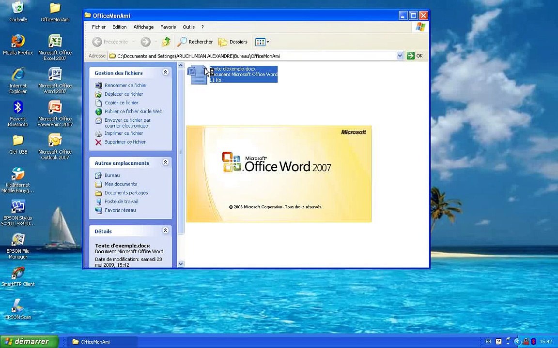Click the FR language indicator in tray
The image size is (558, 348).
488,342
